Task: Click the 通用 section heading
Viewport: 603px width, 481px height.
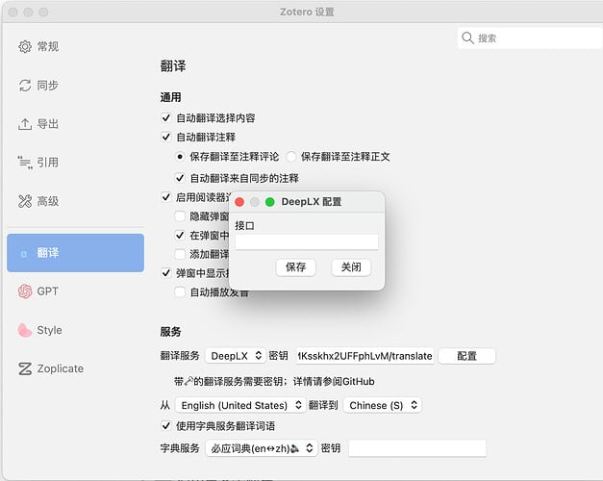Action: (171, 97)
